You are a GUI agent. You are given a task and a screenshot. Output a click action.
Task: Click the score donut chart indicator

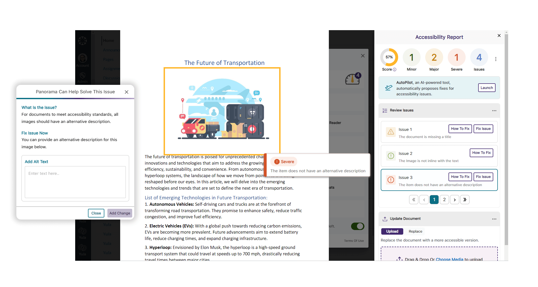(389, 58)
